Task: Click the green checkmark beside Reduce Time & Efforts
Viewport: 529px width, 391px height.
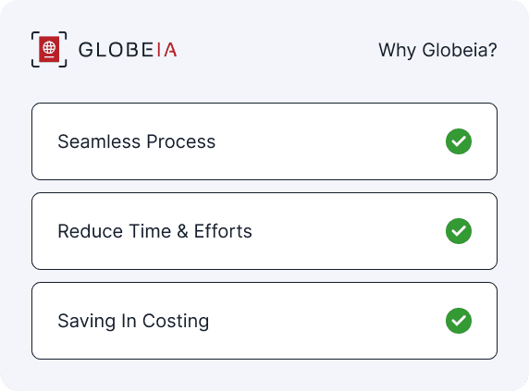Action: (459, 231)
